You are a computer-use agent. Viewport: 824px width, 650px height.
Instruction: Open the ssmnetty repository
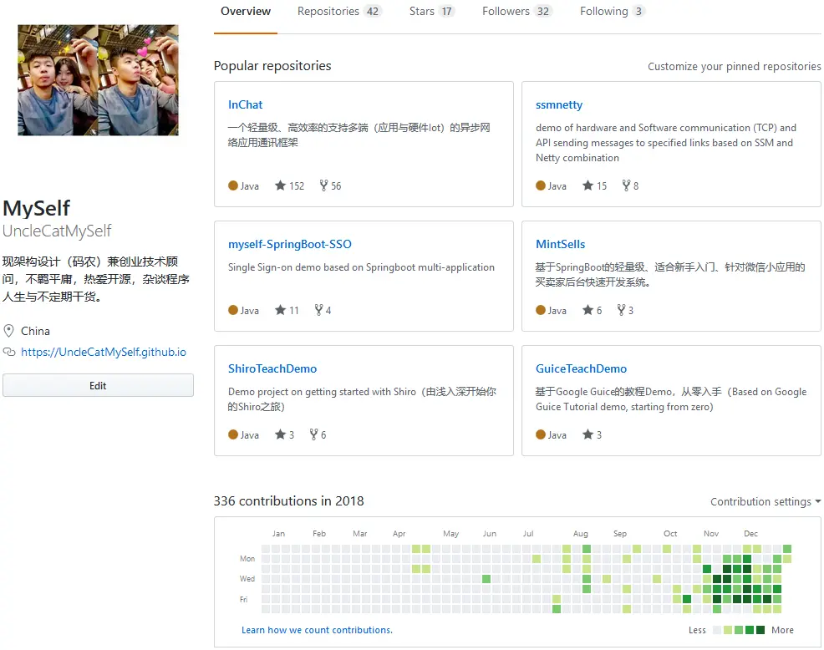click(x=559, y=104)
